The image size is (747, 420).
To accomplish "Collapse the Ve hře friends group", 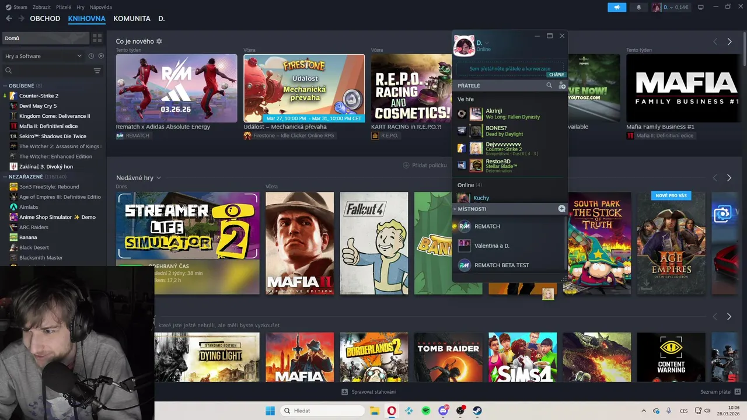I will point(466,99).
